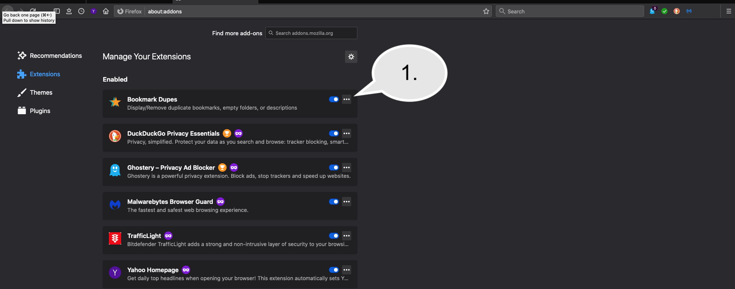Open the Malwarebytes toolbar extension icon

[x=689, y=11]
